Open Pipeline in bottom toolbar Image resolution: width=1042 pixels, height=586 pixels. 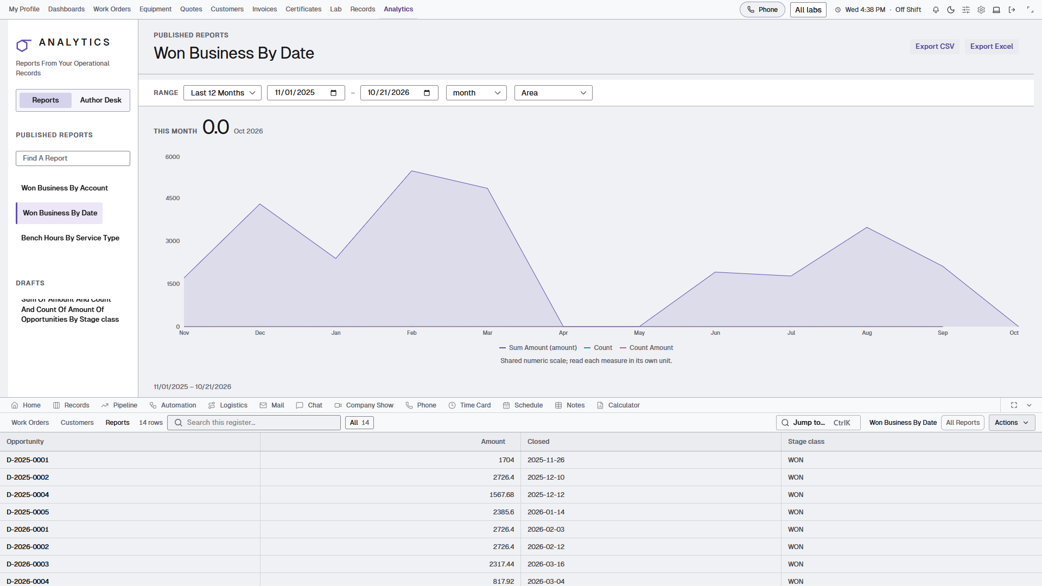tap(119, 405)
